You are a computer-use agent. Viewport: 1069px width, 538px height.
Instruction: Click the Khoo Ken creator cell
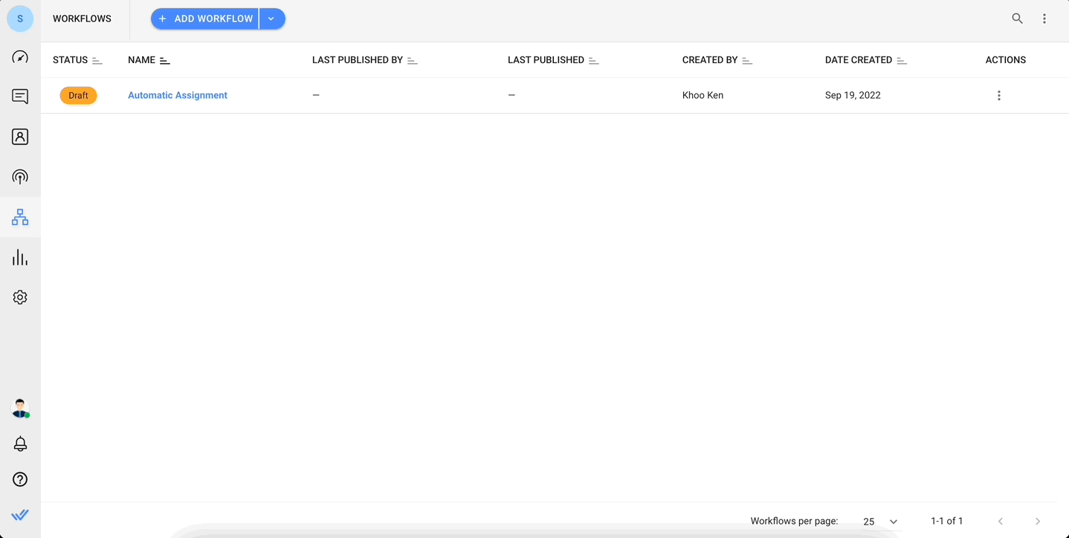tap(703, 95)
